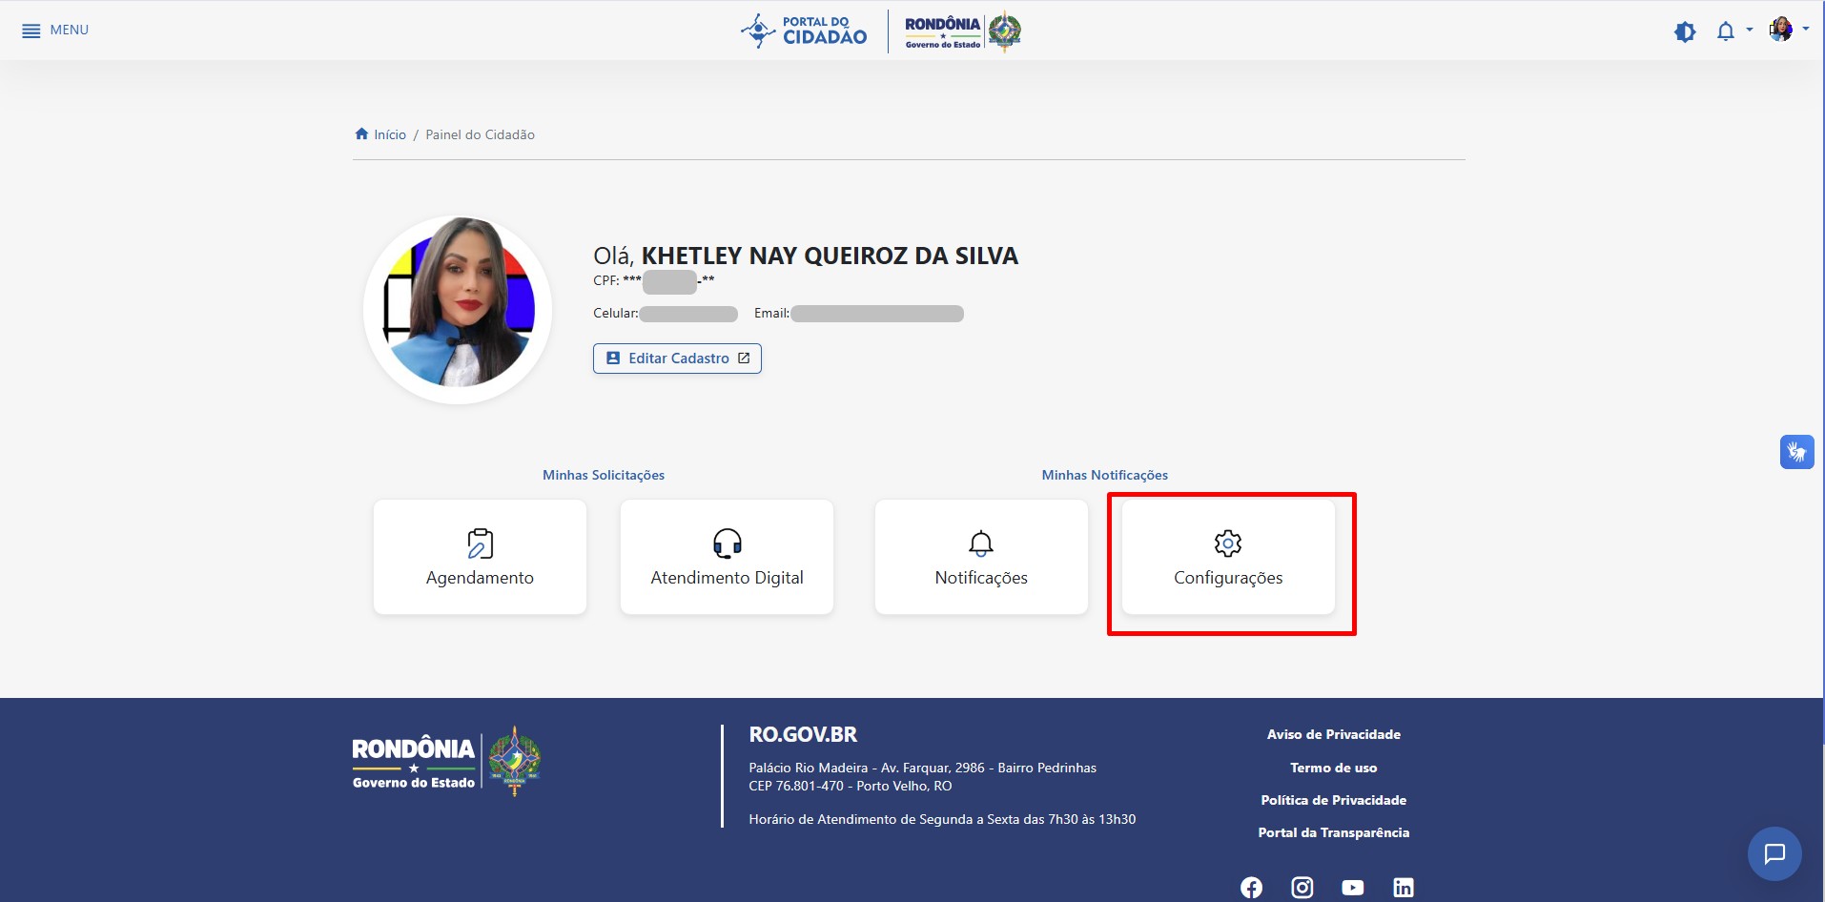The image size is (1825, 902).
Task: Open the YouTube channel icon
Action: [x=1352, y=888]
